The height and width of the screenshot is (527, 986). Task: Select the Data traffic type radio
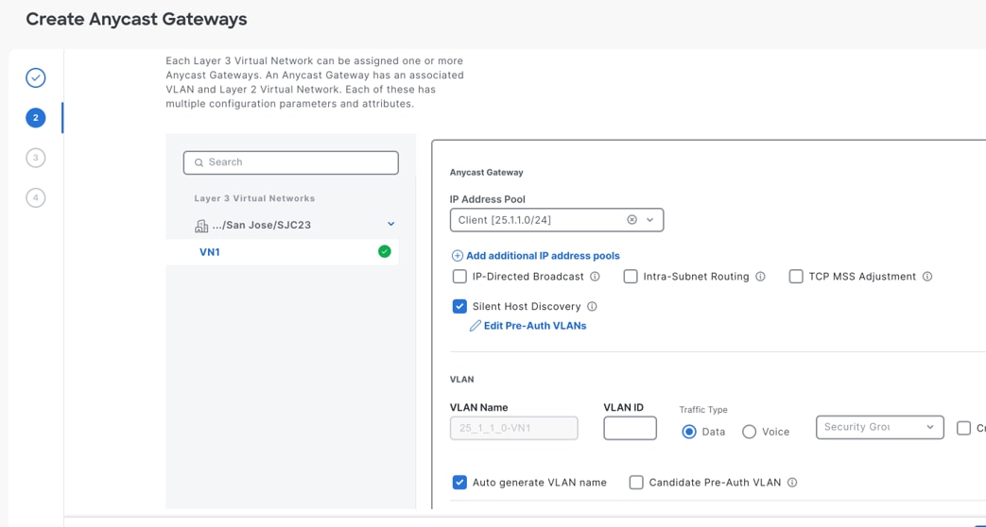pos(689,432)
